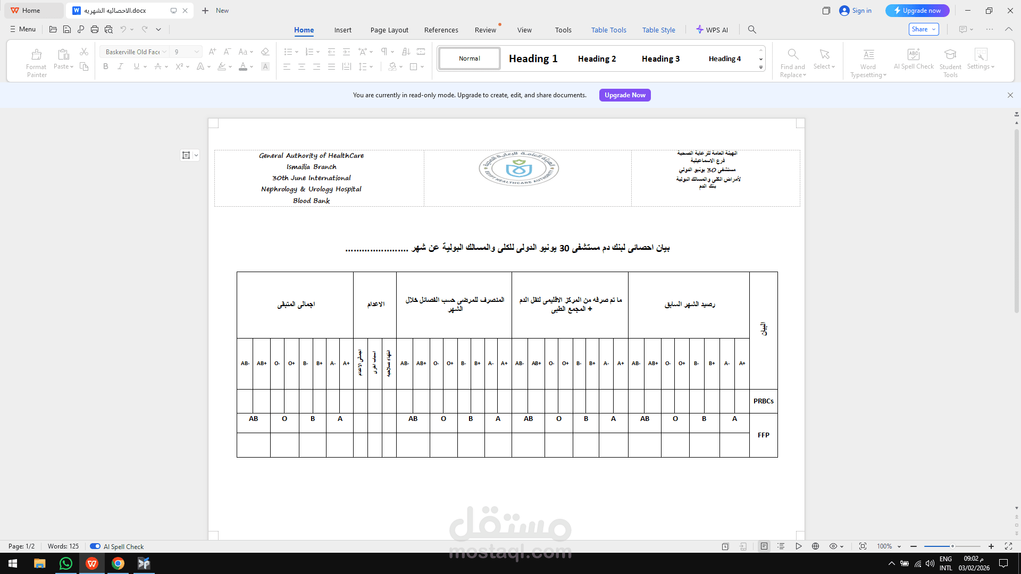Open the Table Style tab

659,30
